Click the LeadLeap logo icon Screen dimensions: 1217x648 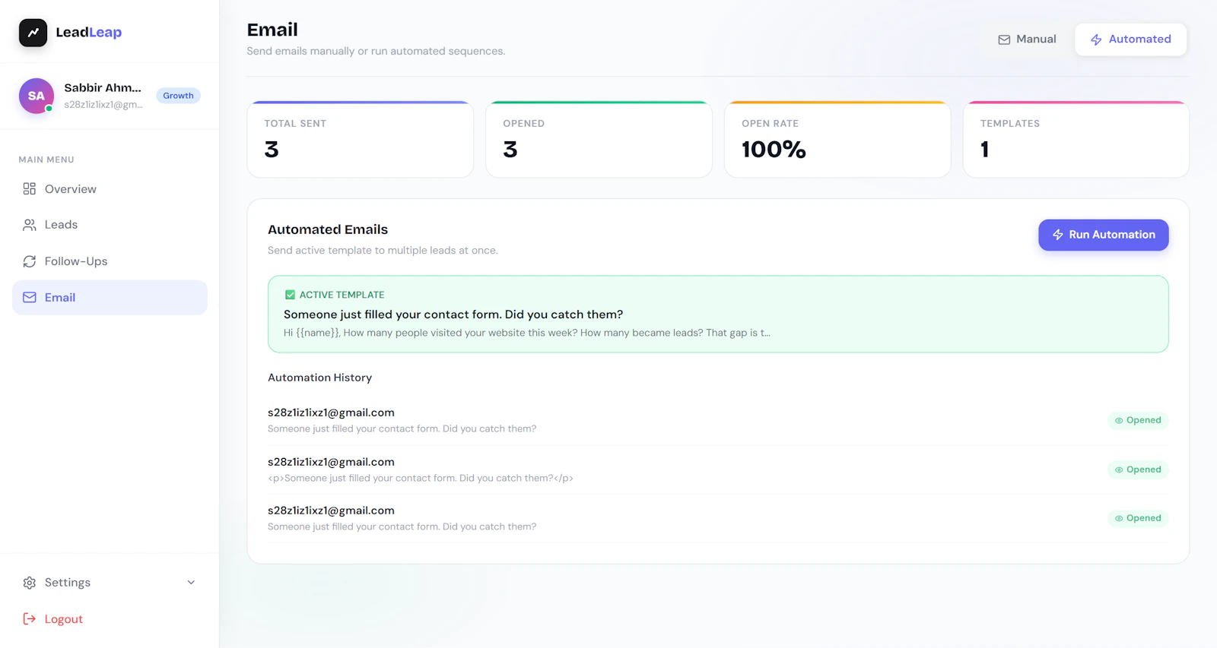tap(33, 33)
